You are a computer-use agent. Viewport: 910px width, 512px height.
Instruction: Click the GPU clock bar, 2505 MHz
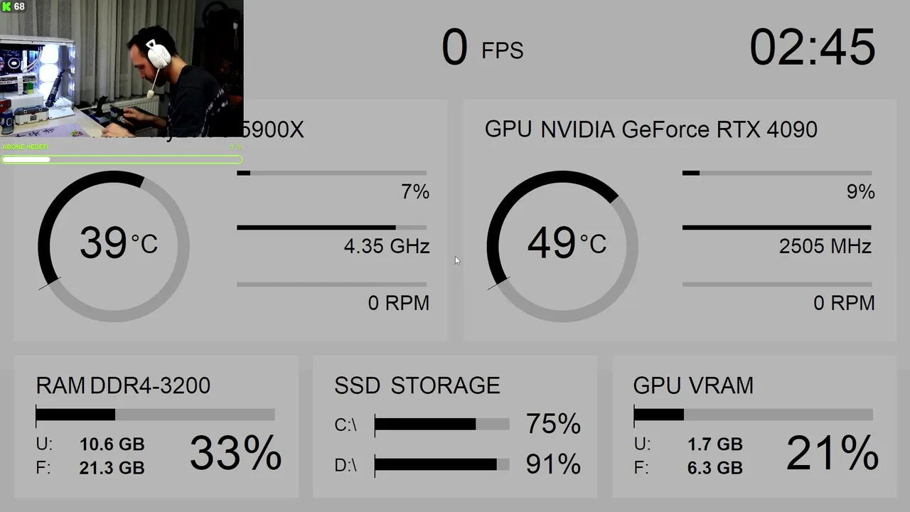tap(776, 228)
